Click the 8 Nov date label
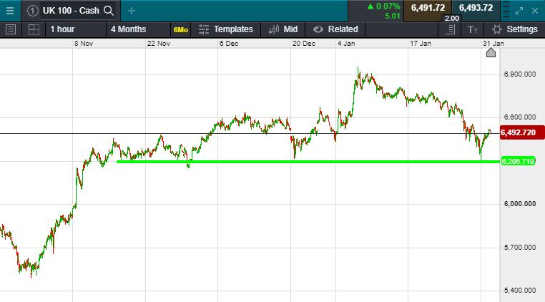This screenshot has height=302, width=545. click(84, 44)
